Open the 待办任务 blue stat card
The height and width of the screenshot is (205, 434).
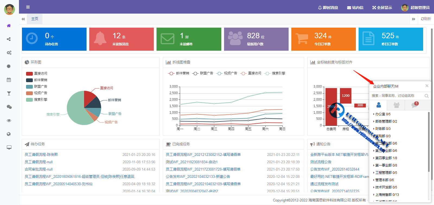tap(54, 39)
